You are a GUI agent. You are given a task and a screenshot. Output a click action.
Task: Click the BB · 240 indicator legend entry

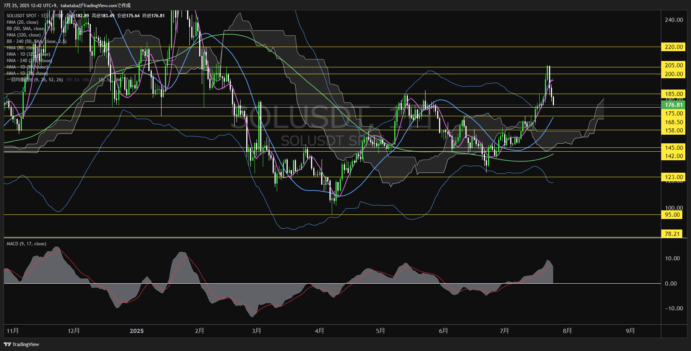tap(37, 41)
